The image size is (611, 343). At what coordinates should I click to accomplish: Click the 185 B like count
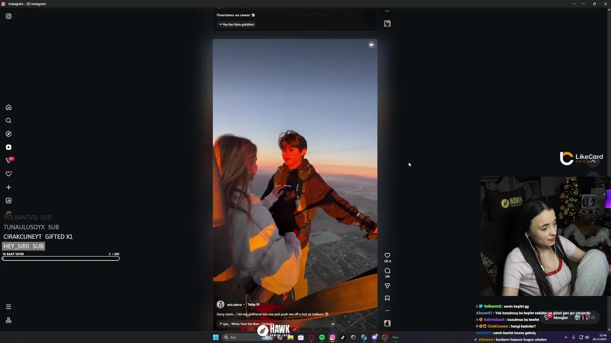(387, 262)
